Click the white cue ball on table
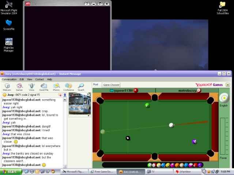The height and width of the screenshot is (175, 234). coord(171,125)
